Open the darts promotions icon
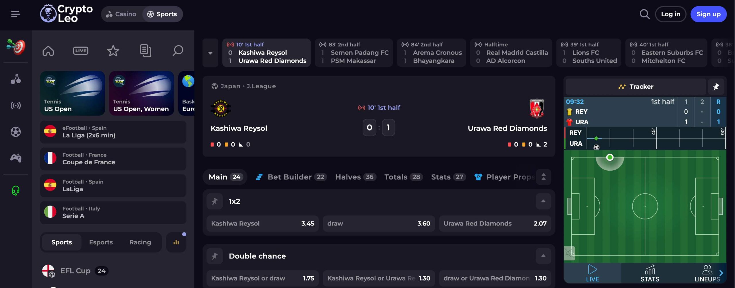Screen dimensions: 735x288 coord(16,47)
